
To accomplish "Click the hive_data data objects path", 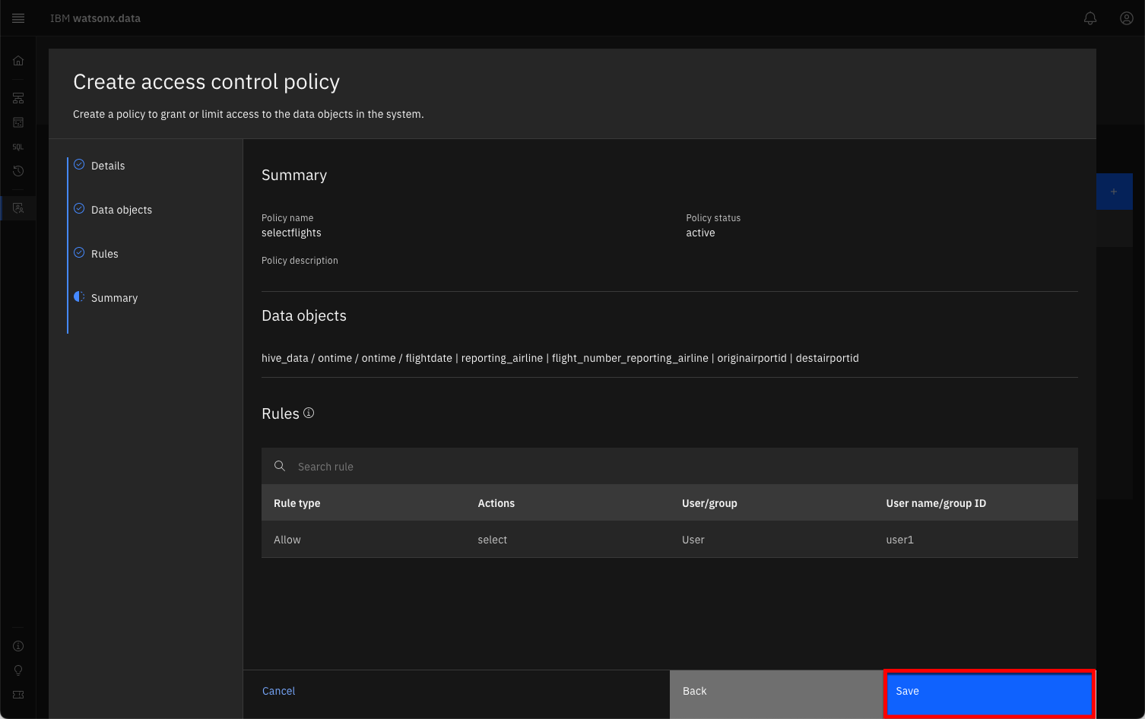I will 560,358.
